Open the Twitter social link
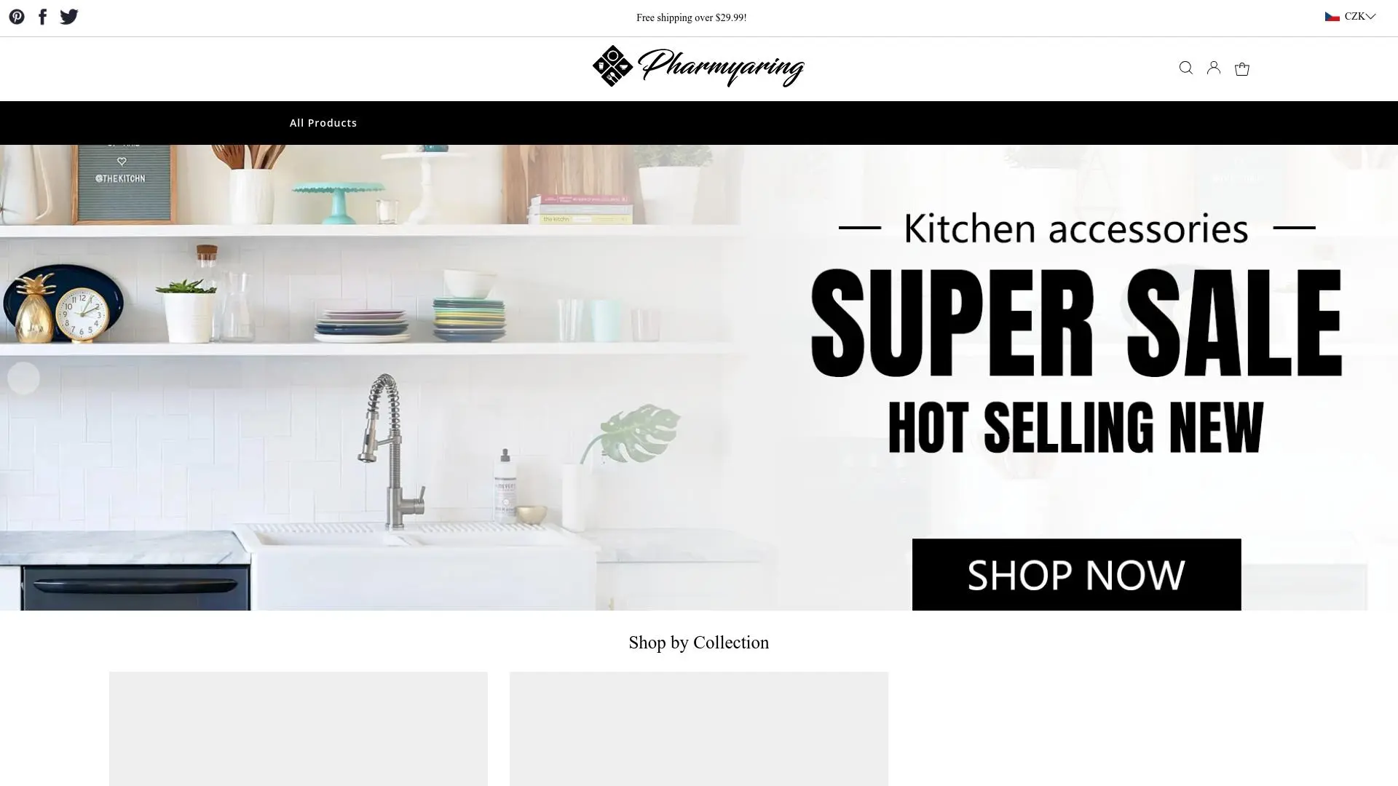The image size is (1398, 786). [69, 17]
